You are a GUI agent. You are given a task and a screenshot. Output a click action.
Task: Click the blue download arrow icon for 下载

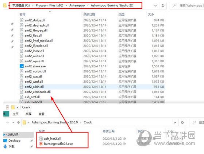click(5, 146)
